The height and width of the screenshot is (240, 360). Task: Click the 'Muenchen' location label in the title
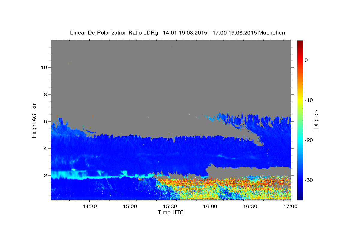(272, 33)
